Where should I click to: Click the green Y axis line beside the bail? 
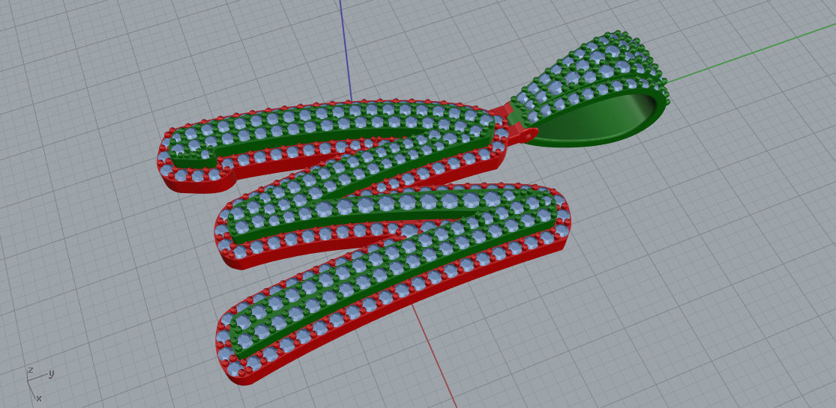click(x=751, y=52)
